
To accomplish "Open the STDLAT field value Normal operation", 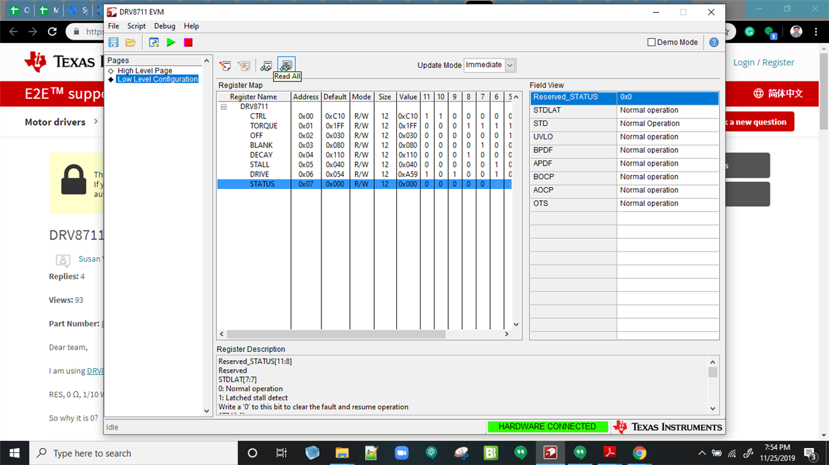I will coord(667,110).
